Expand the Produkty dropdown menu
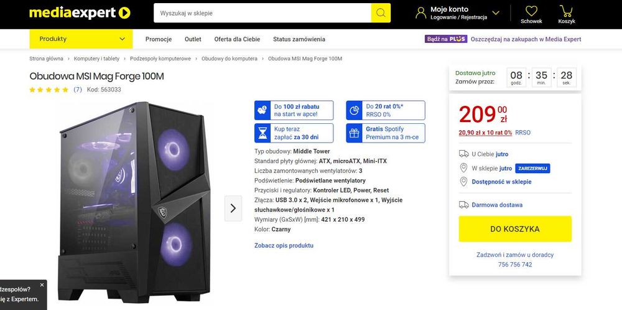The height and width of the screenshot is (310, 622). 81,39
